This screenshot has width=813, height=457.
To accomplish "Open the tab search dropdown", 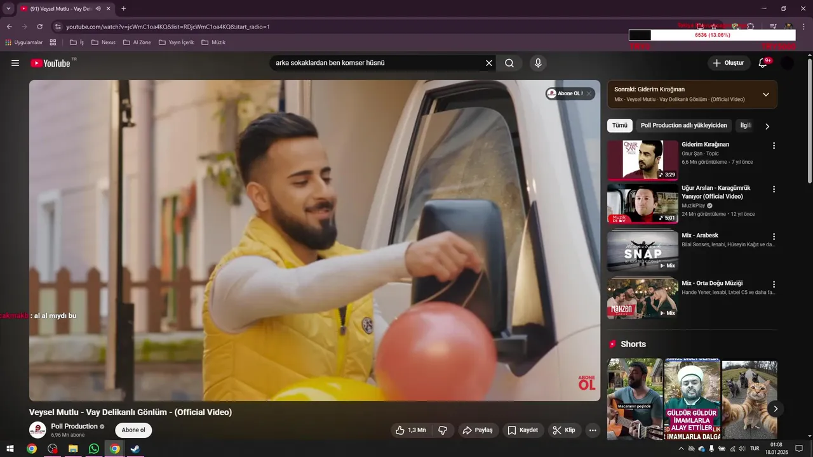I will coord(8,9).
